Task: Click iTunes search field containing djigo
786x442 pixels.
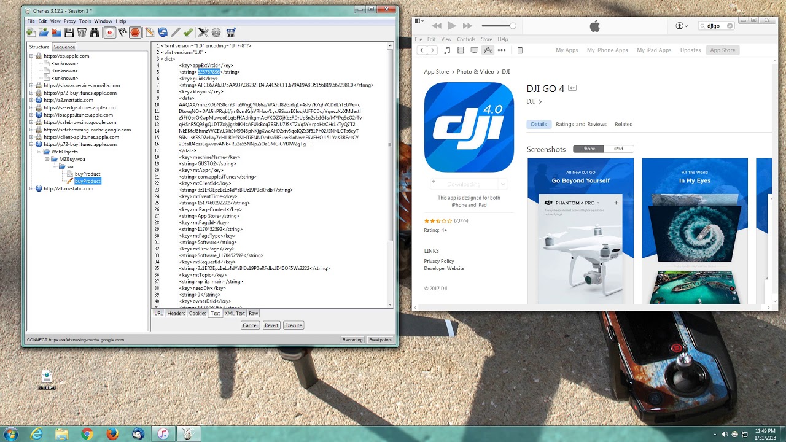Action: 717,26
